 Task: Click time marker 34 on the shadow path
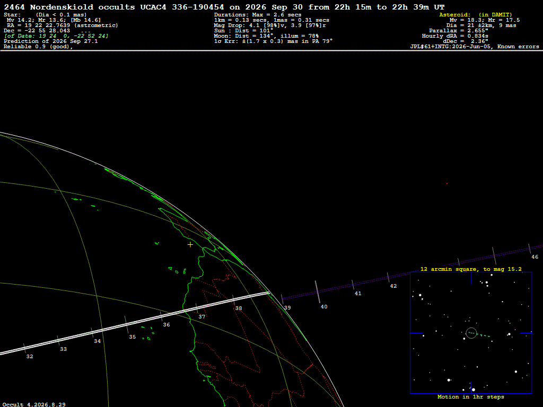98,341
